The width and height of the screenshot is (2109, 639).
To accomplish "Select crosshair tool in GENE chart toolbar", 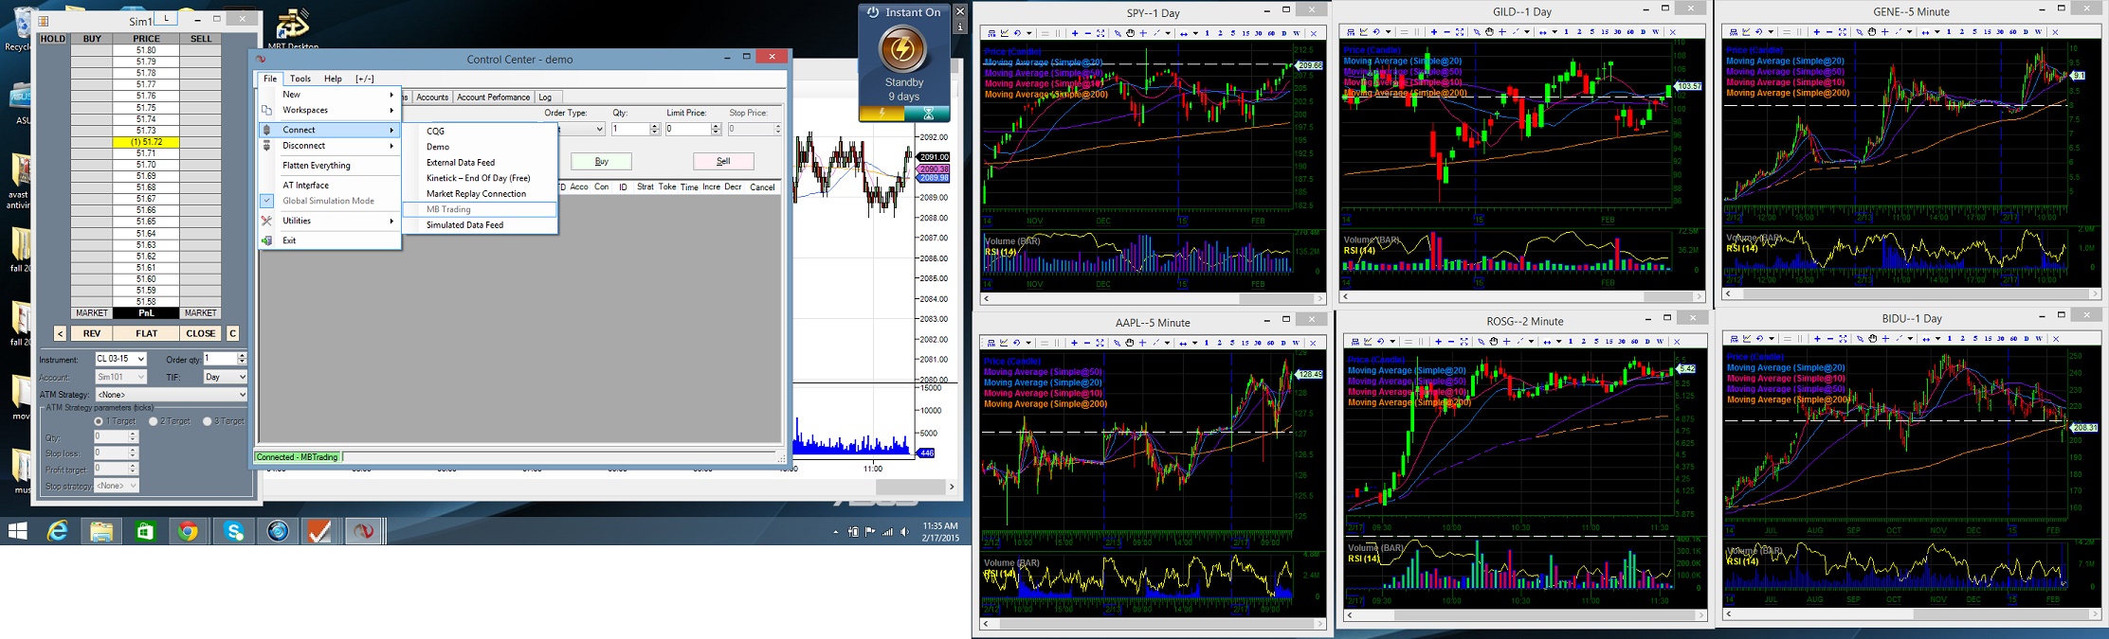I will pyautogui.click(x=1885, y=32).
